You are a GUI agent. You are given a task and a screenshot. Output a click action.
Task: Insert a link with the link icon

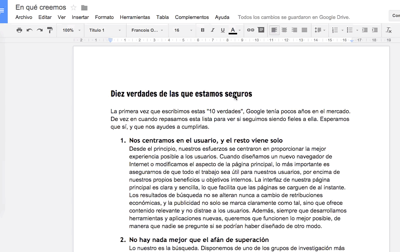(251, 30)
